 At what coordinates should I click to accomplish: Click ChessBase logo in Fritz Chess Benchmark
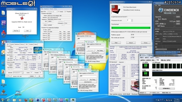pyautogui.click(x=116, y=9)
